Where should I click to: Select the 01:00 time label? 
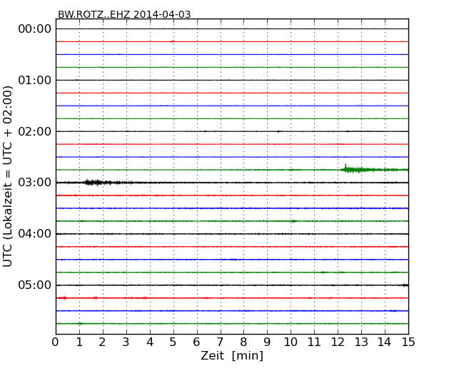coord(35,80)
